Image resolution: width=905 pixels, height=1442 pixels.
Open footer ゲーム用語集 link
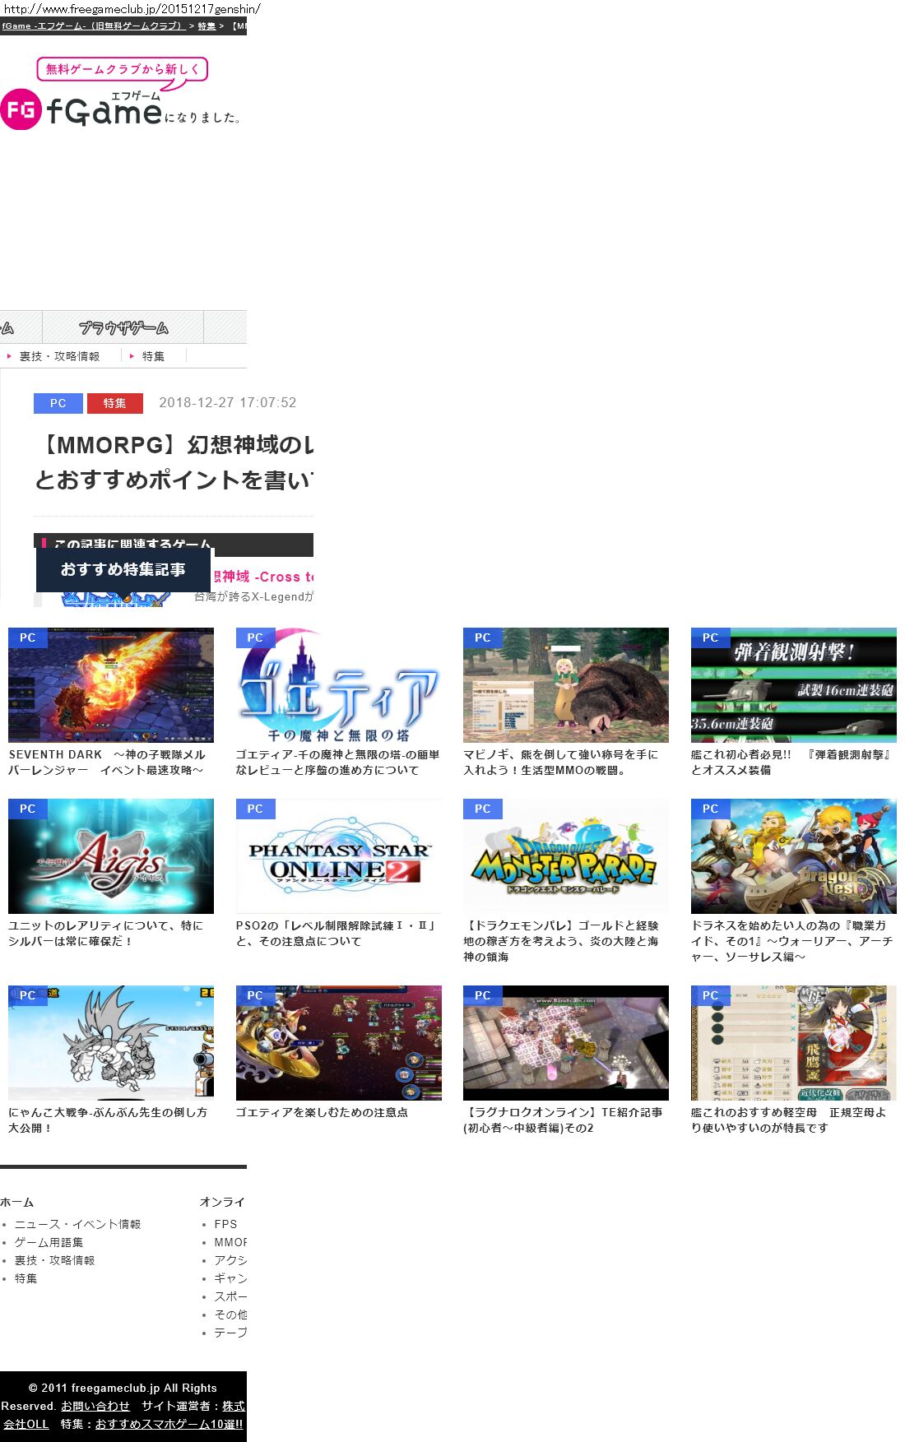(x=49, y=1242)
